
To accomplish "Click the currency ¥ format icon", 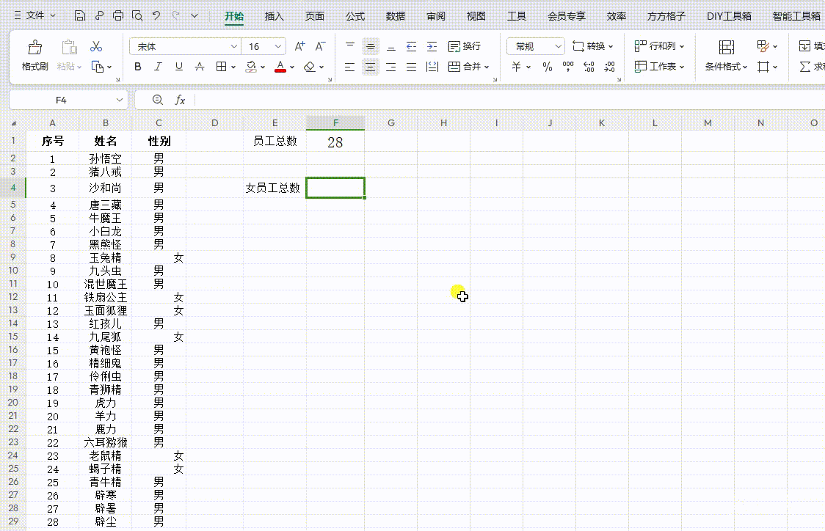I will coord(517,67).
